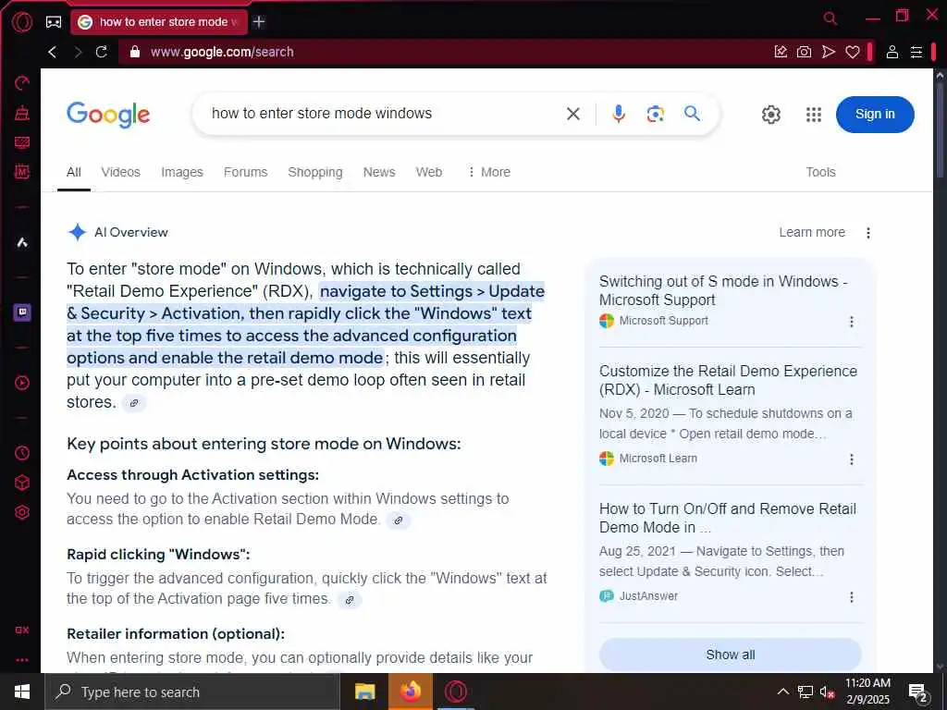Go forward to next page
Screen dimensions: 947x710
[78, 52]
